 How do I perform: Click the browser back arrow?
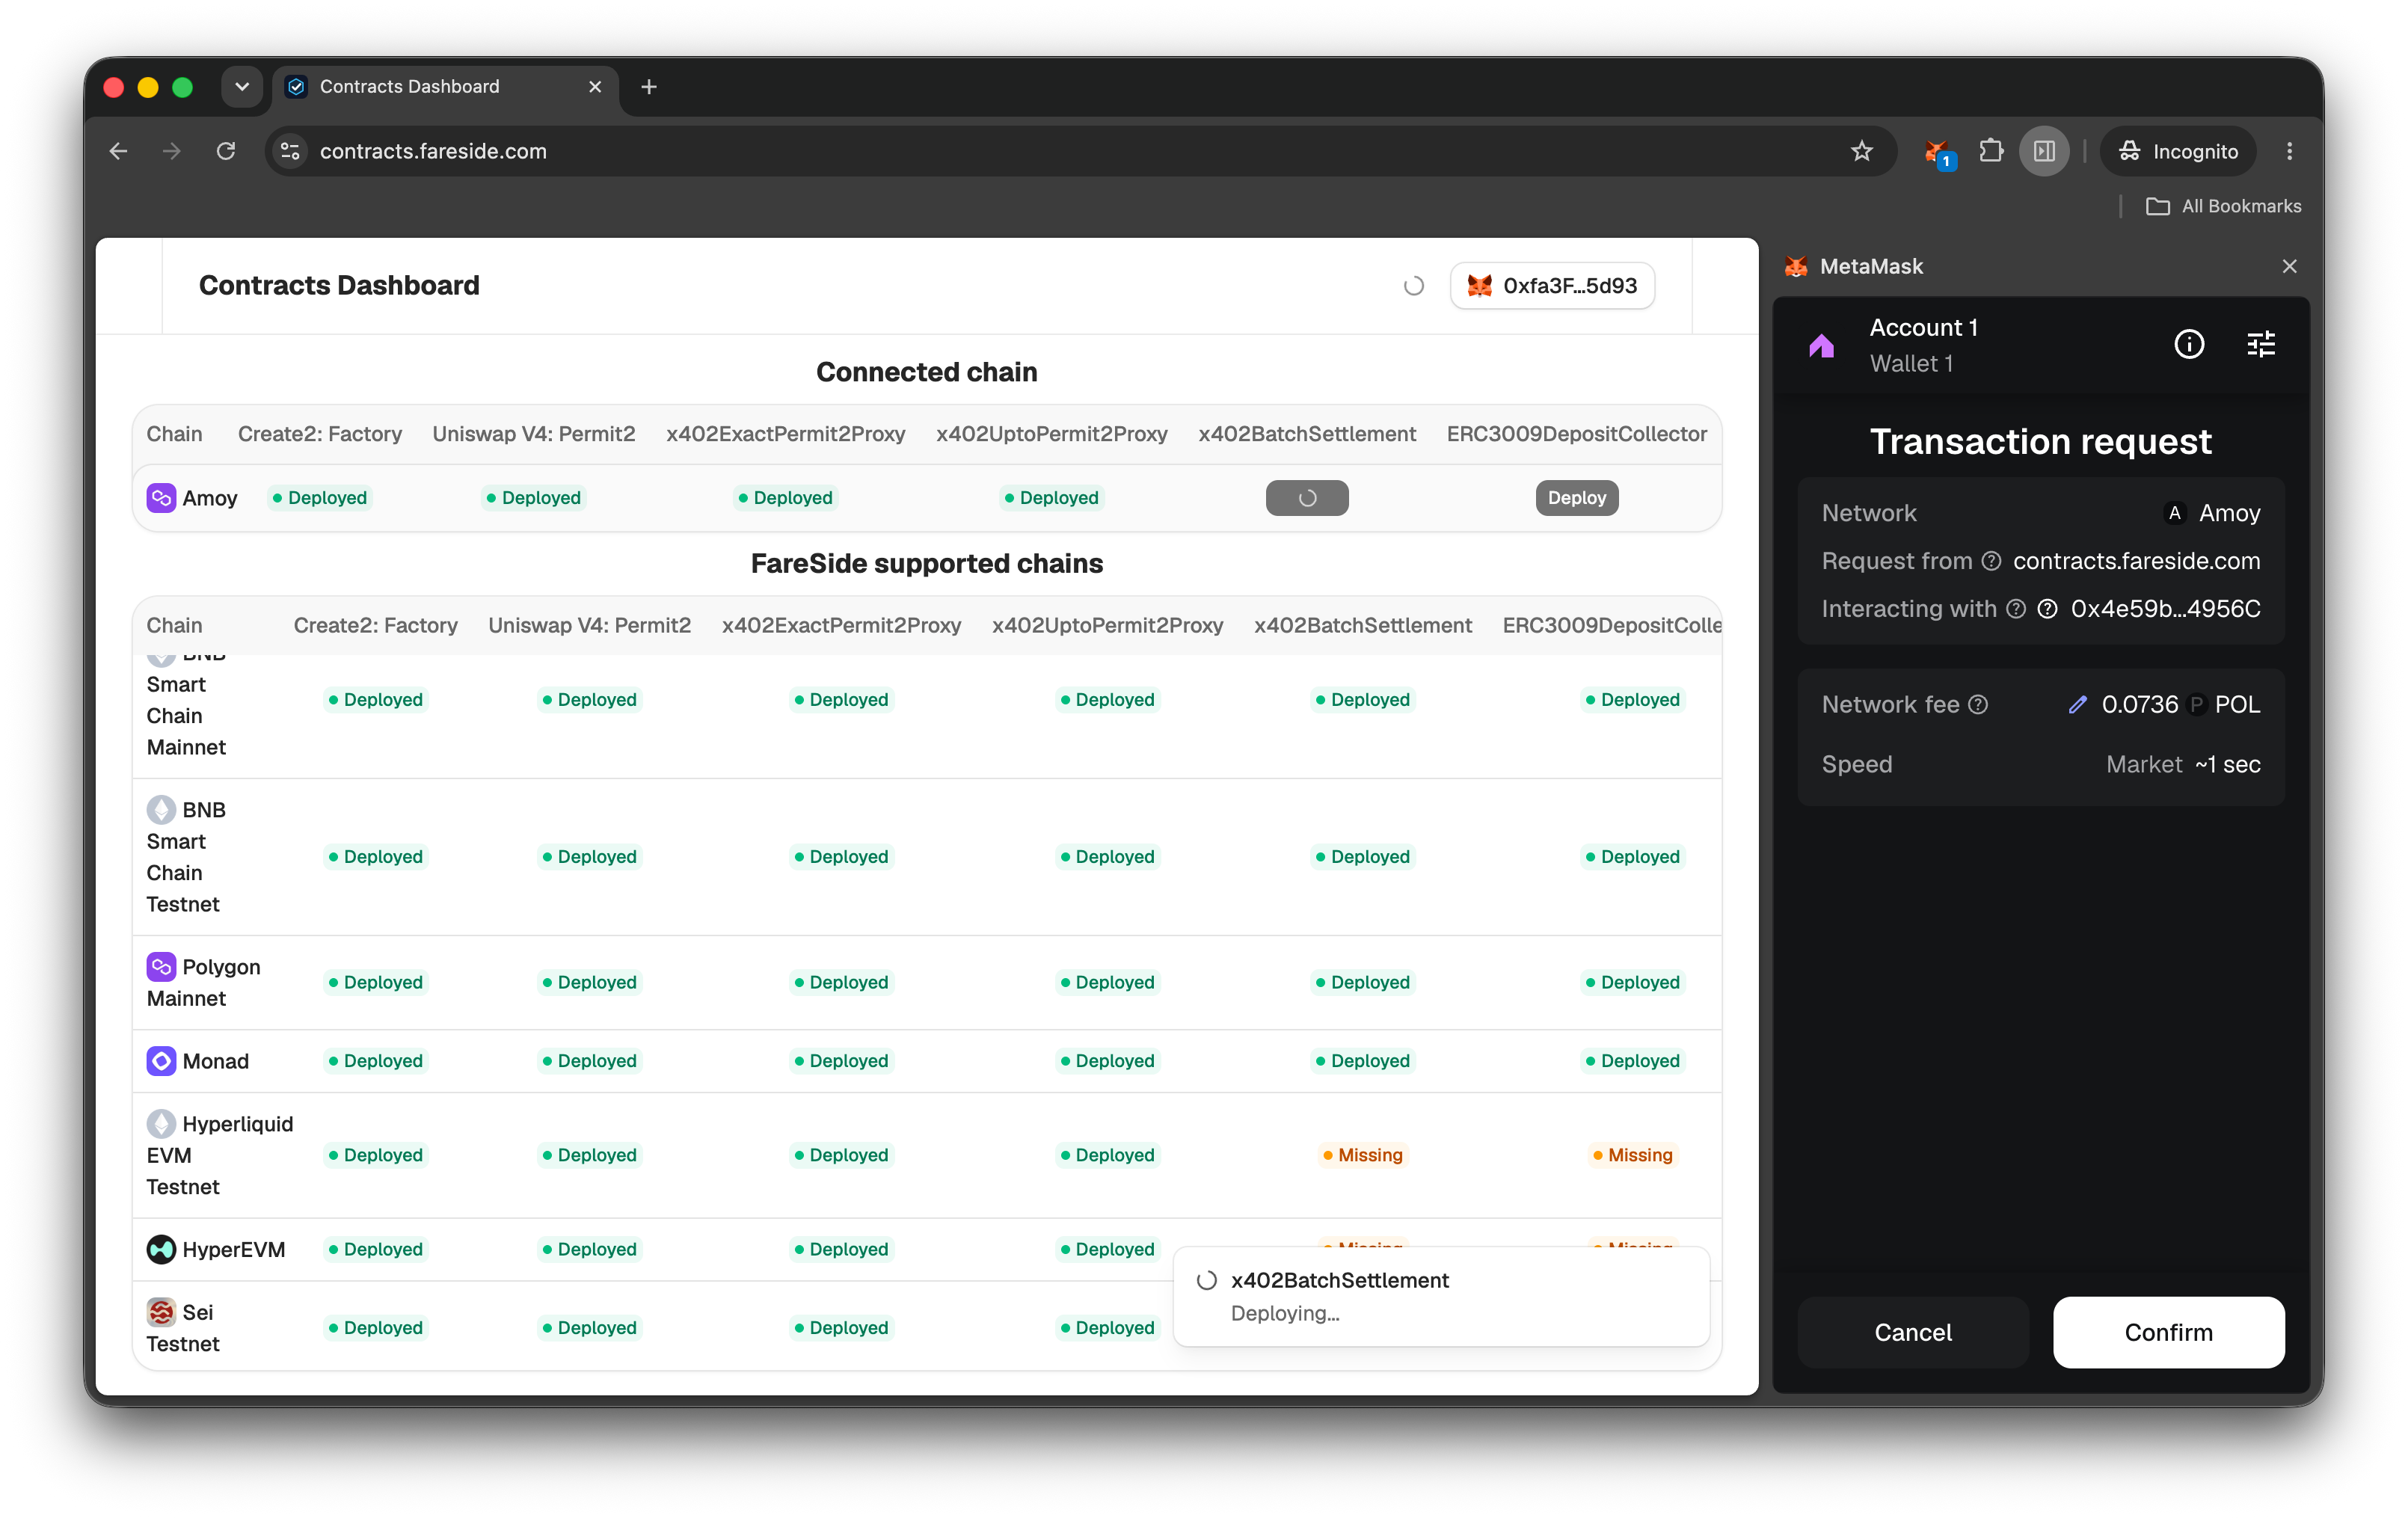click(118, 151)
